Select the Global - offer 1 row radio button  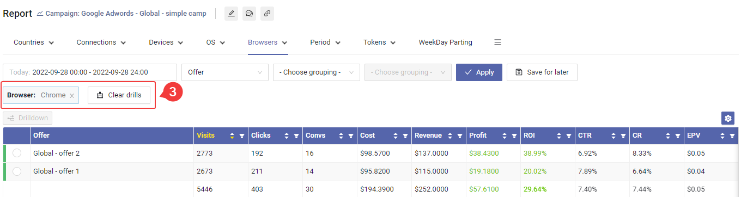(x=17, y=171)
